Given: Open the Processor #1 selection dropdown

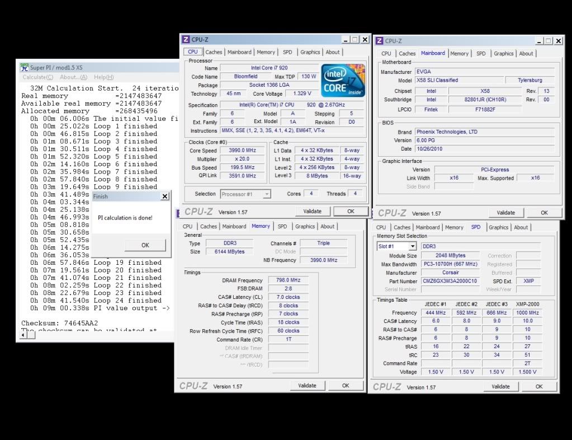Looking at the screenshot, I should (x=267, y=194).
